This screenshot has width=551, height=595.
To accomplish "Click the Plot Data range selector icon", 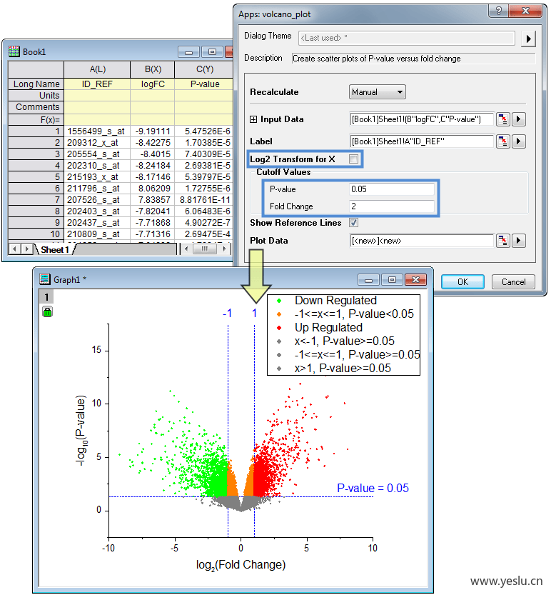I will click(503, 241).
